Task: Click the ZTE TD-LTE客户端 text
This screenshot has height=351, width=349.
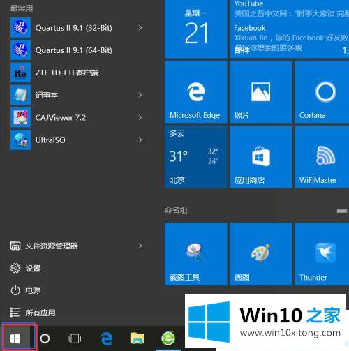Action: point(67,73)
